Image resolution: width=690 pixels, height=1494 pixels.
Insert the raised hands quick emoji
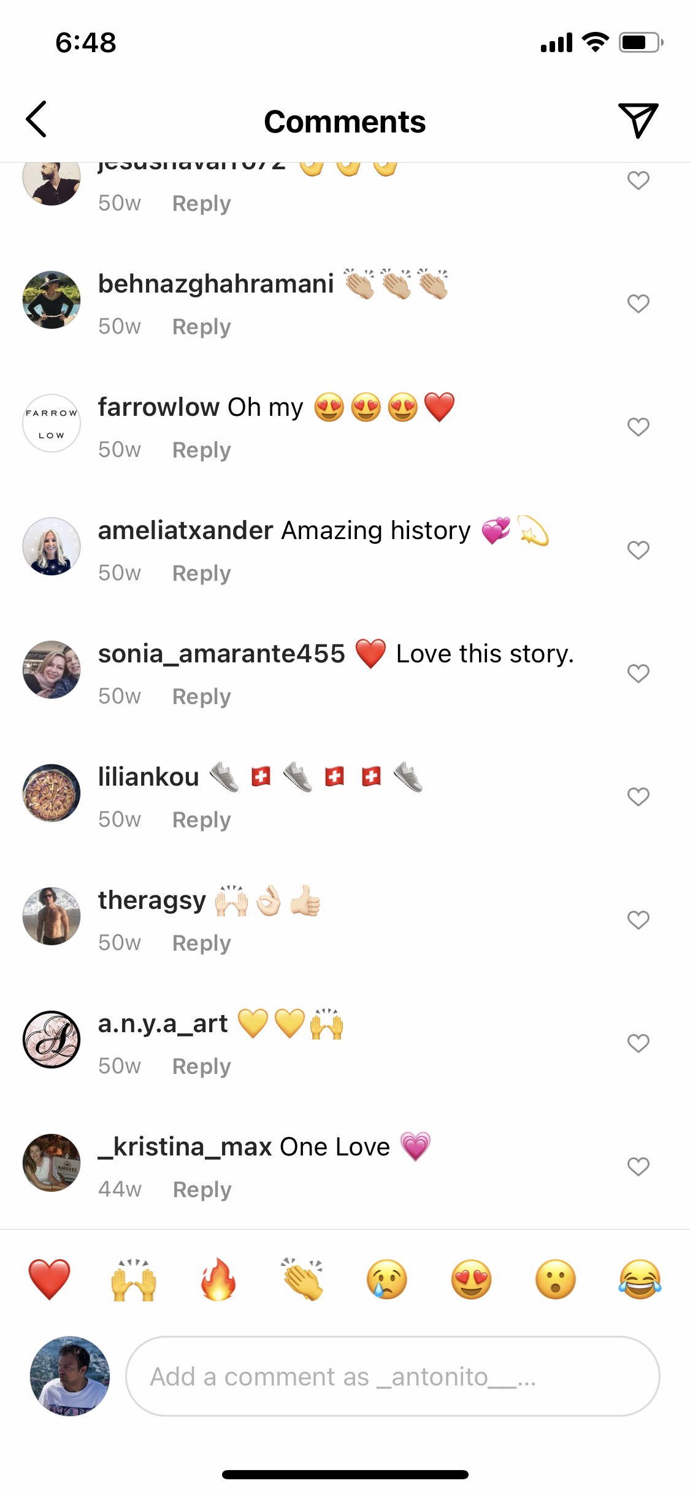point(134,1279)
